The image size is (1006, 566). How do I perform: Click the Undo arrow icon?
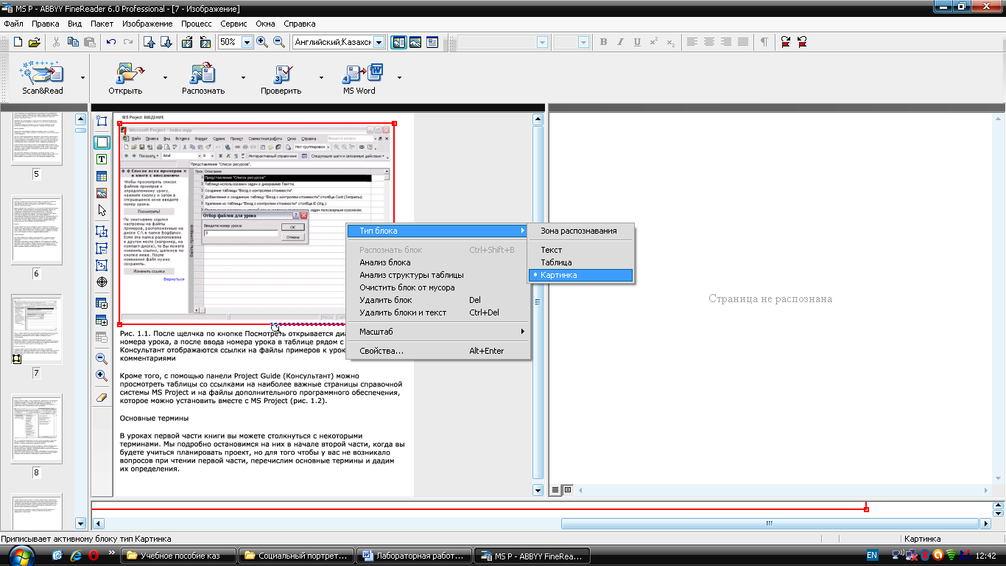pos(111,42)
